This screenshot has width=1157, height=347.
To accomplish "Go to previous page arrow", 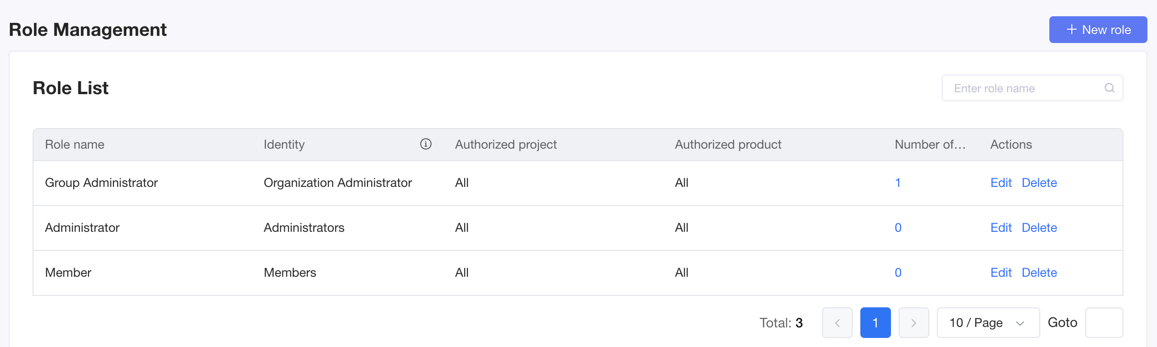I will click(x=837, y=323).
